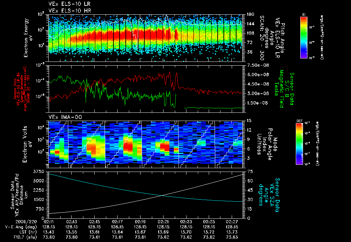Image resolution: width=351 pixels, height=242 pixels.
Task: Click inside the IMA-00 ion spectrogram panel
Action: coord(145,145)
